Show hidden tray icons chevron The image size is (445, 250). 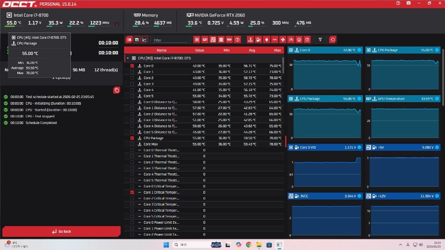(x=400, y=245)
